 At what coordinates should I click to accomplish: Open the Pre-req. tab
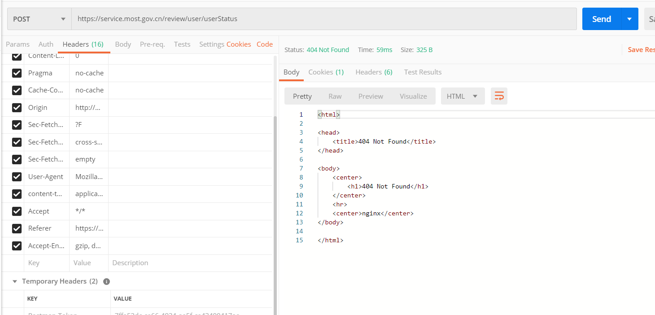(153, 44)
